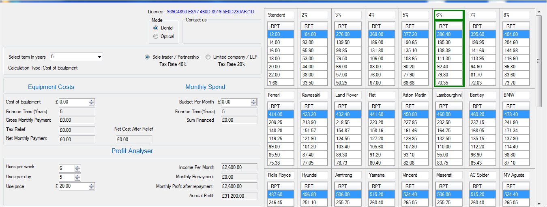Click the rate grid scrollbar down arrow
The height and width of the screenshot is (207, 547).
(538, 203)
